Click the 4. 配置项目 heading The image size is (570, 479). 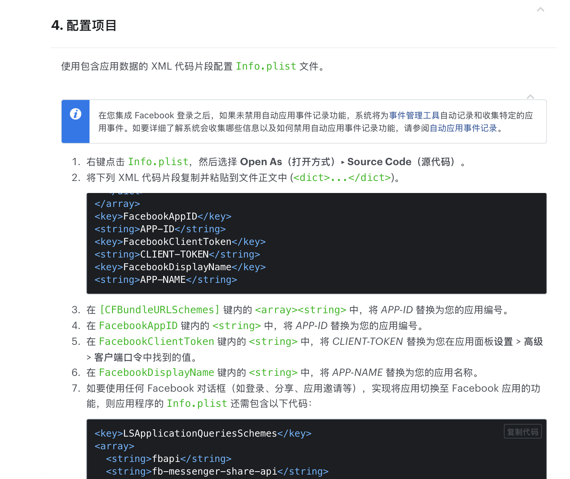pyautogui.click(x=84, y=25)
